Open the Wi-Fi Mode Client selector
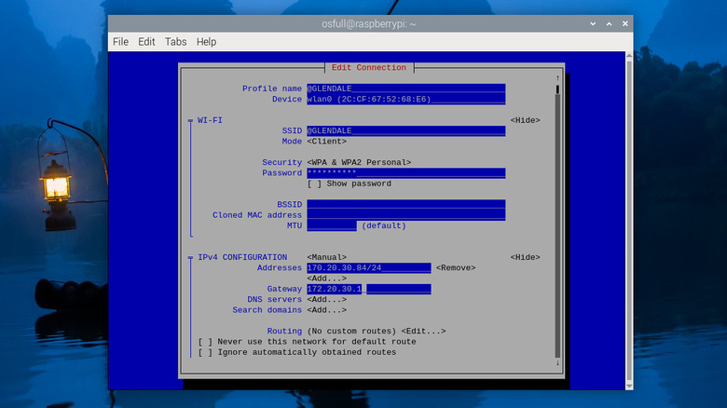The height and width of the screenshot is (408, 727). pyautogui.click(x=326, y=142)
